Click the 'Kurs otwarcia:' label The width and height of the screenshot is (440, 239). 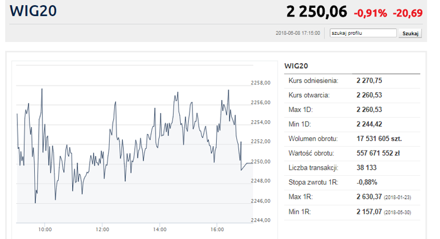309,95
